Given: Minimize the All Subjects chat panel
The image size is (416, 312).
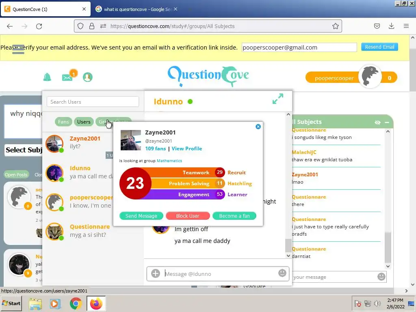Looking at the screenshot, I should pos(387,122).
